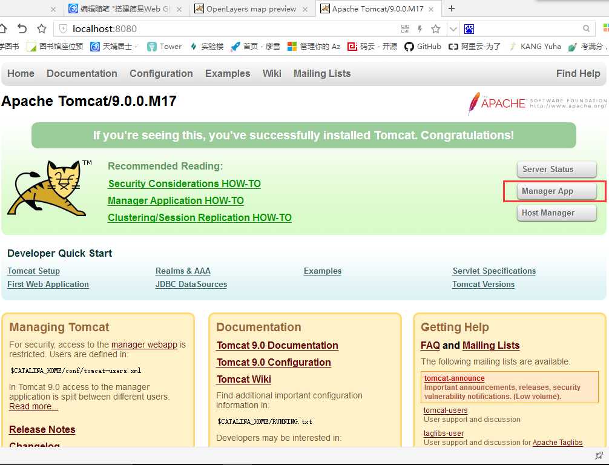Click the home icon in the browser toolbar

pos(3,28)
